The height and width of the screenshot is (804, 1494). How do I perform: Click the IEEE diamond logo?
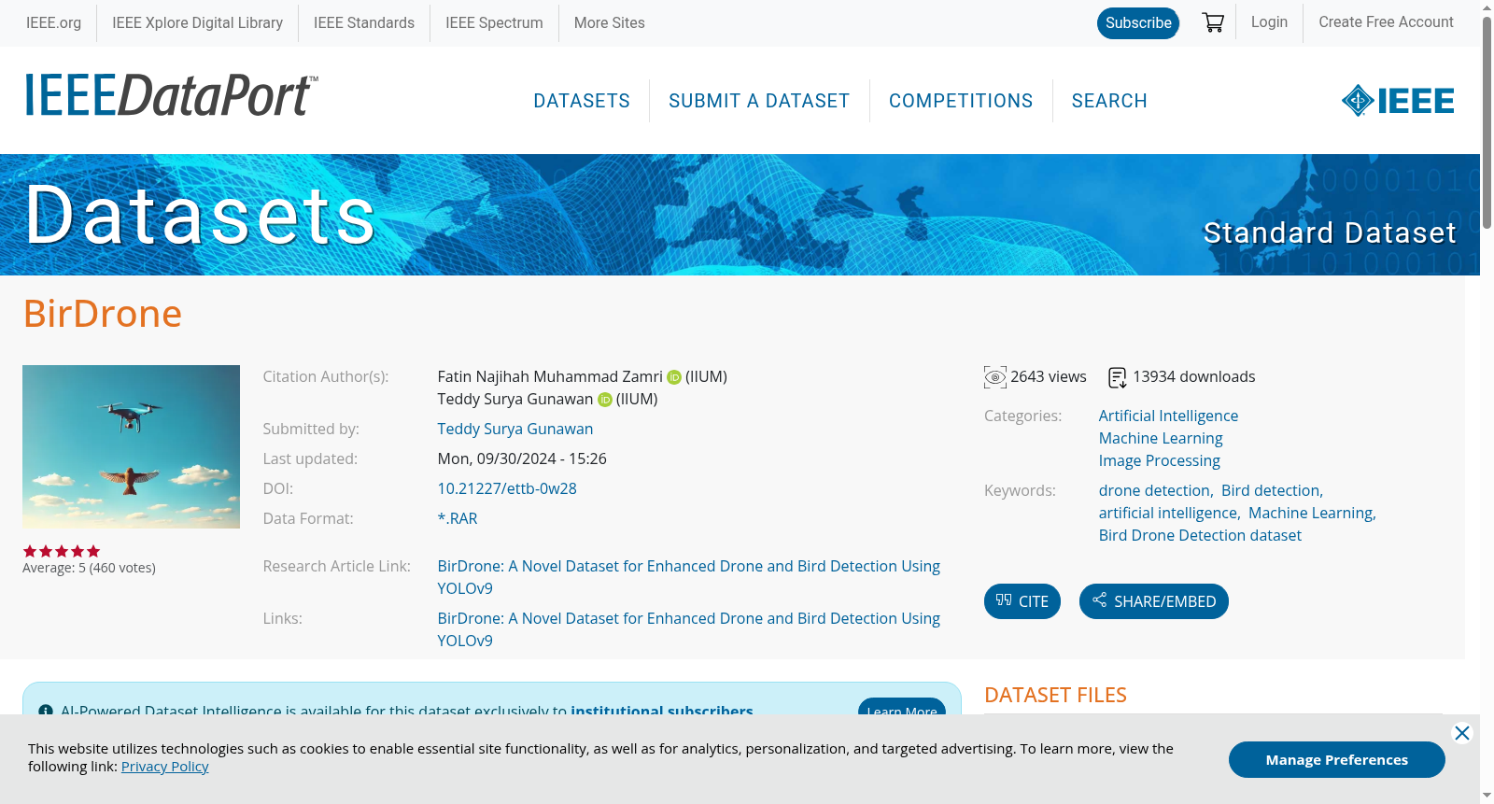coord(1398,100)
